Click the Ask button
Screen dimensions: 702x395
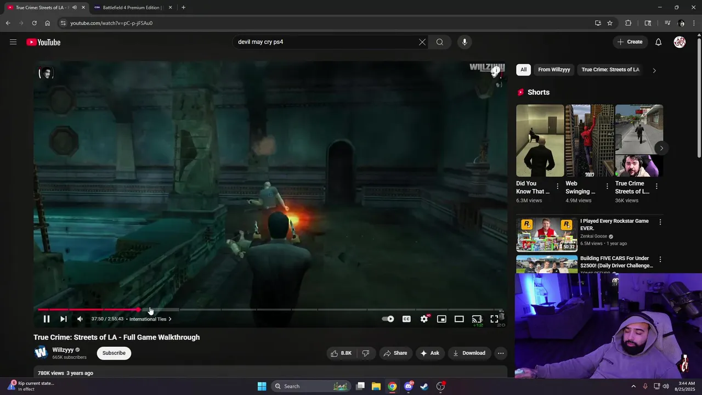point(430,353)
